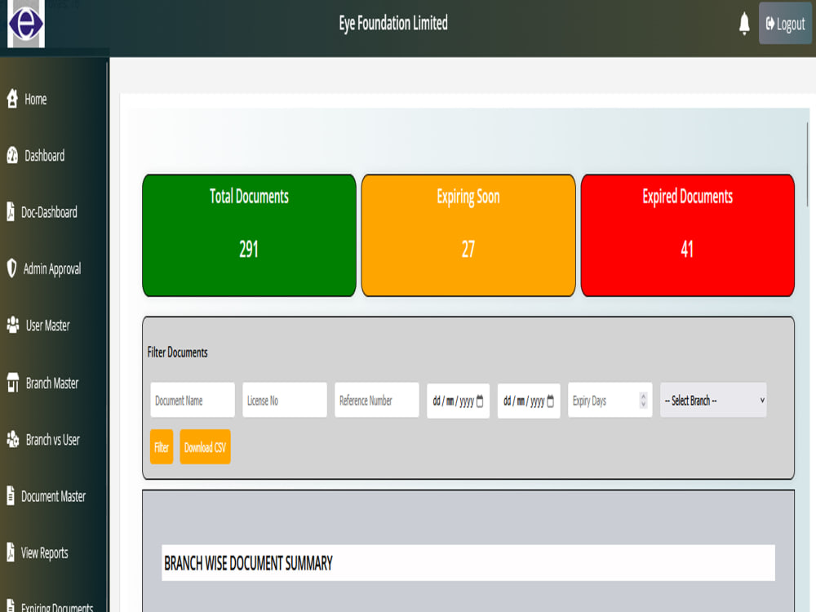816x612 pixels.
Task: Click the View Reports file icon
Action: 11,552
